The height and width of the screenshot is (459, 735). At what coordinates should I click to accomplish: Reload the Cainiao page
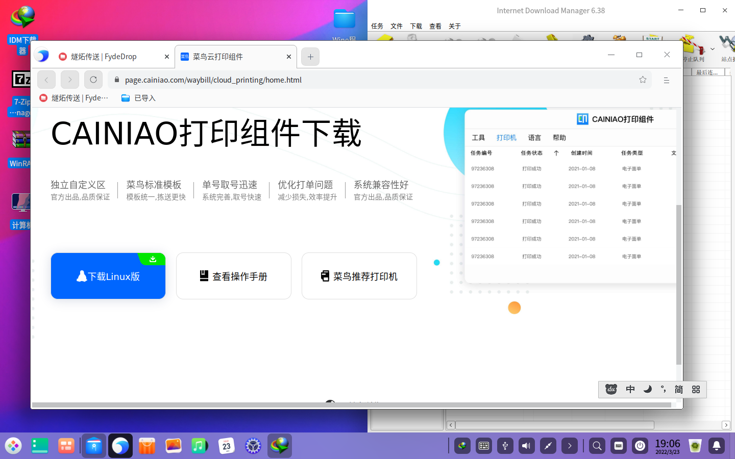click(93, 80)
